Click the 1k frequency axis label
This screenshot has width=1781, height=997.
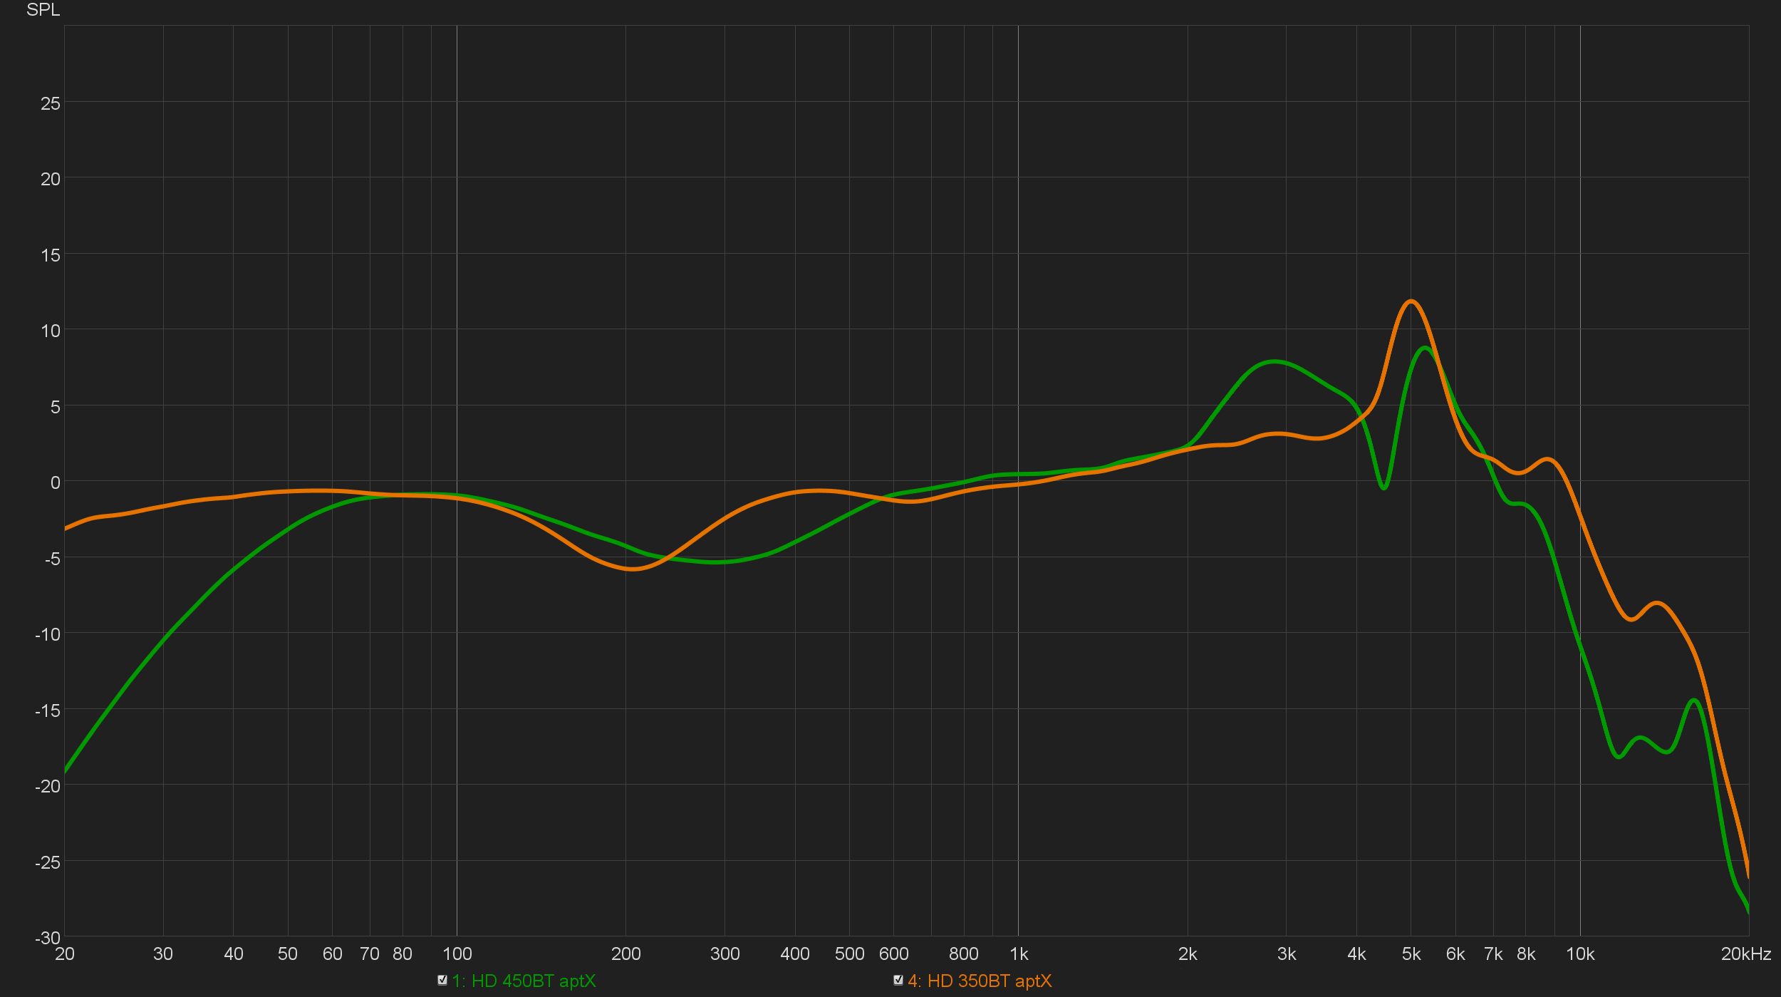click(x=1019, y=954)
